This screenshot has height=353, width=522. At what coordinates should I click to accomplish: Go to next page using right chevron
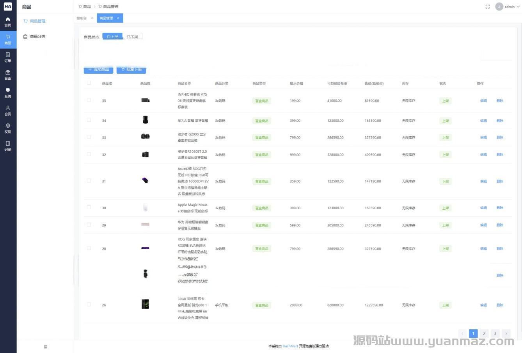click(506, 333)
